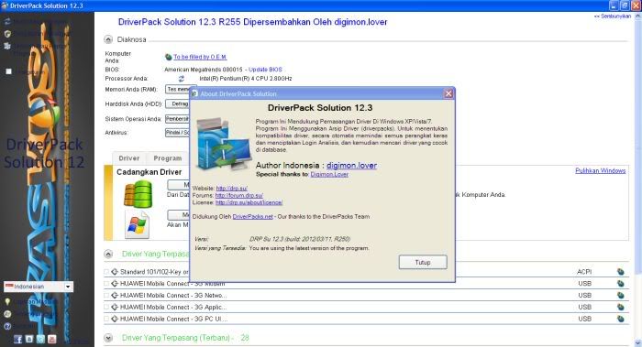This screenshot has height=347, width=642.
Task: Open the Indonesian language dropdown
Action: [39, 287]
